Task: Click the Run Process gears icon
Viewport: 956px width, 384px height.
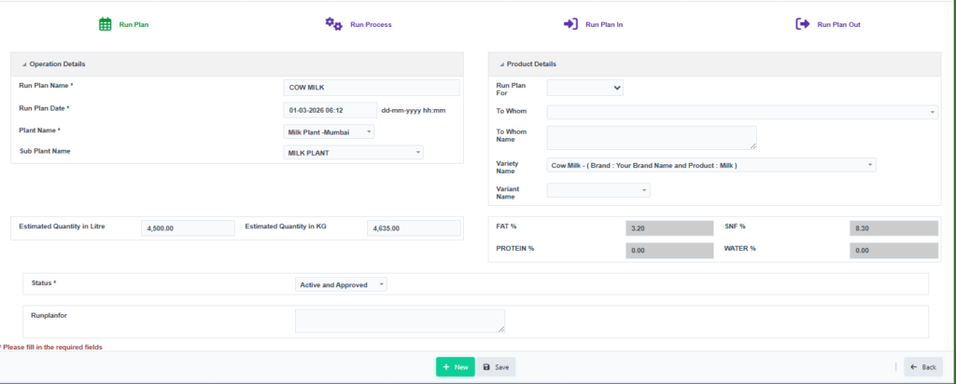Action: 333,24
